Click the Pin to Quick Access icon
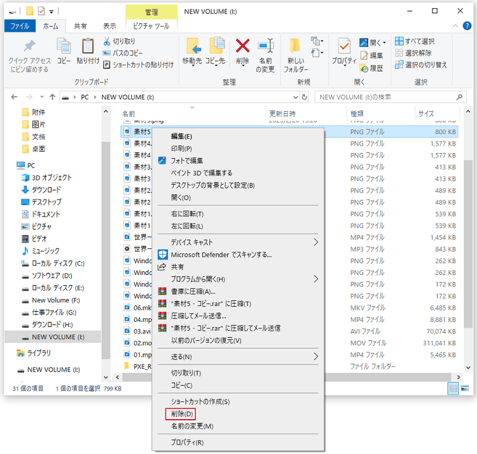 click(x=29, y=46)
